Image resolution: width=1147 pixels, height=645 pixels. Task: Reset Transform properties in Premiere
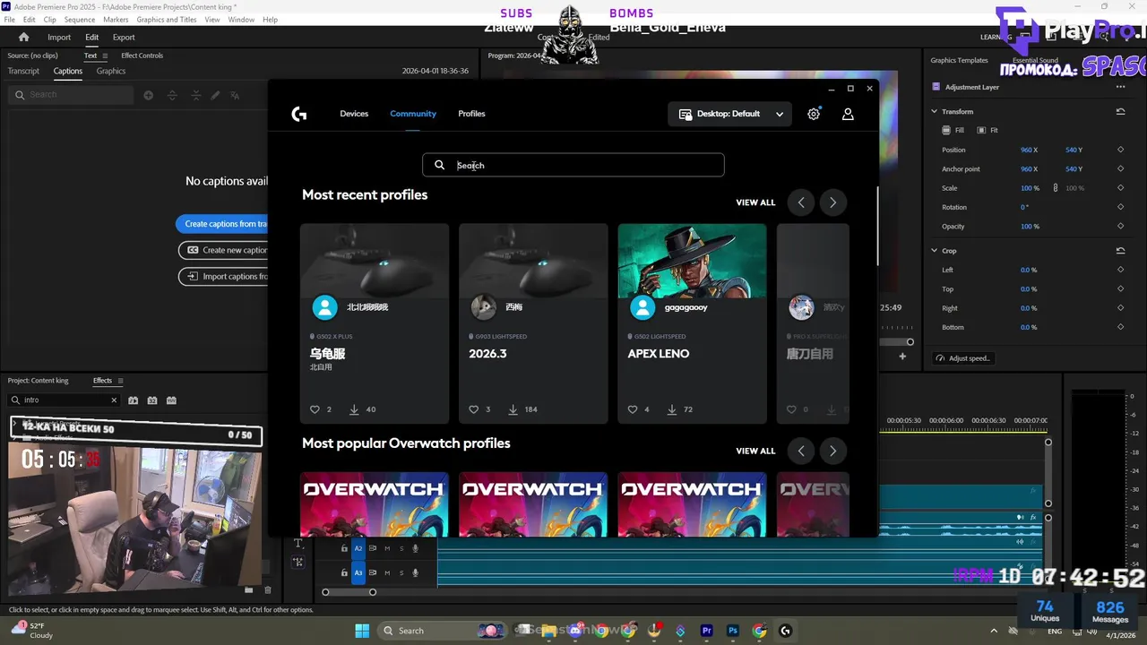tap(1120, 112)
